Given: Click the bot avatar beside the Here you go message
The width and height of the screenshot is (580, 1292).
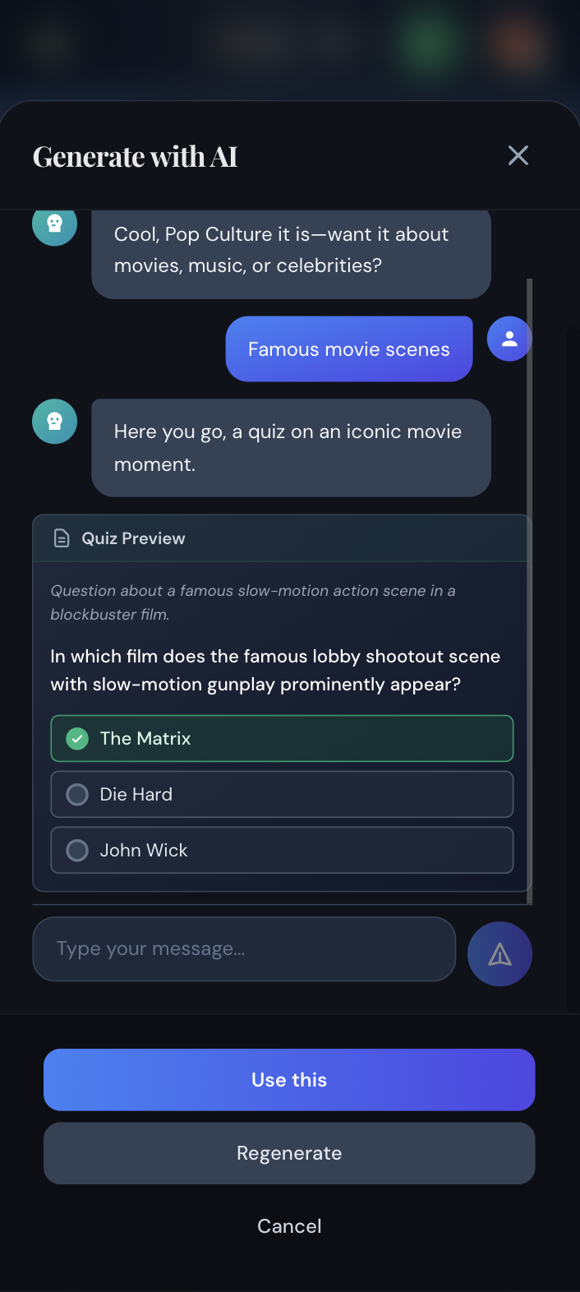Looking at the screenshot, I should point(55,422).
